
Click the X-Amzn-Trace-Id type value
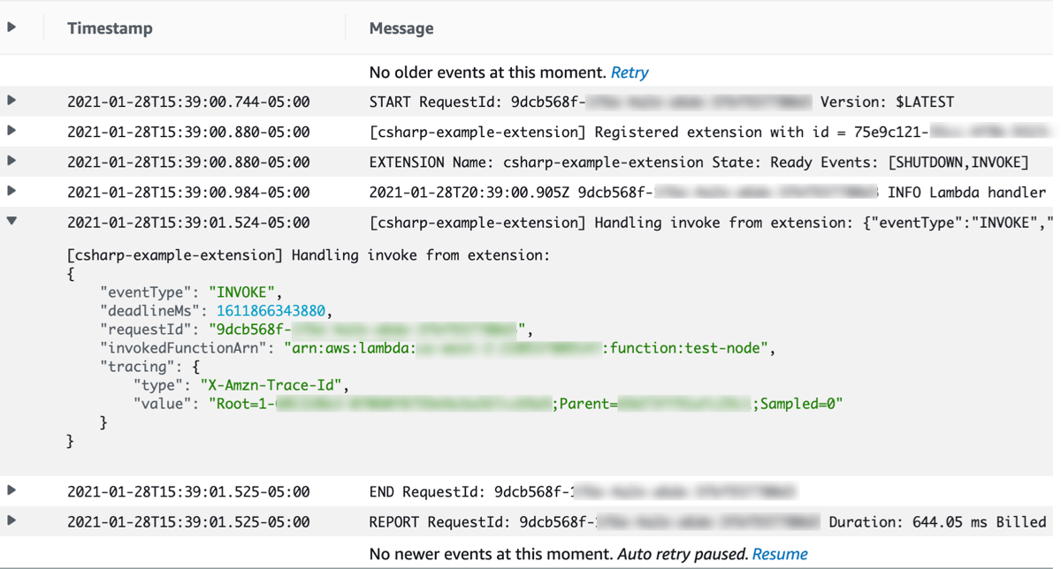click(275, 385)
